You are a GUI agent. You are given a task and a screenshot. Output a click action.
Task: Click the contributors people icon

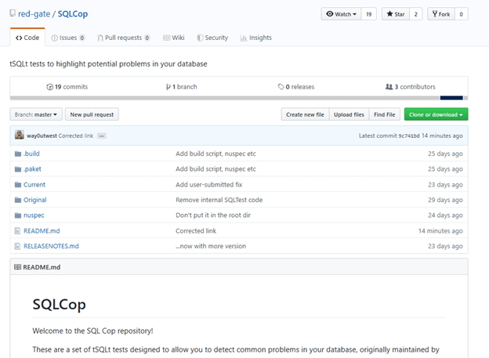(x=389, y=87)
